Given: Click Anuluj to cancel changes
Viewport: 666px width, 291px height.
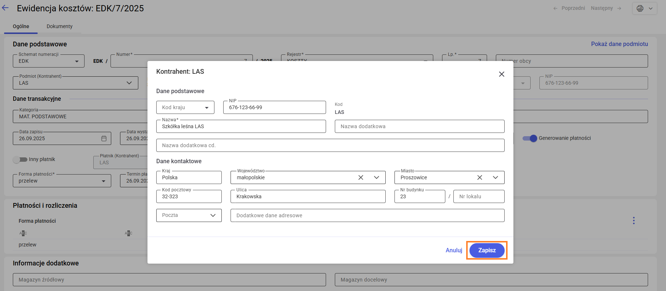Looking at the screenshot, I should [454, 250].
